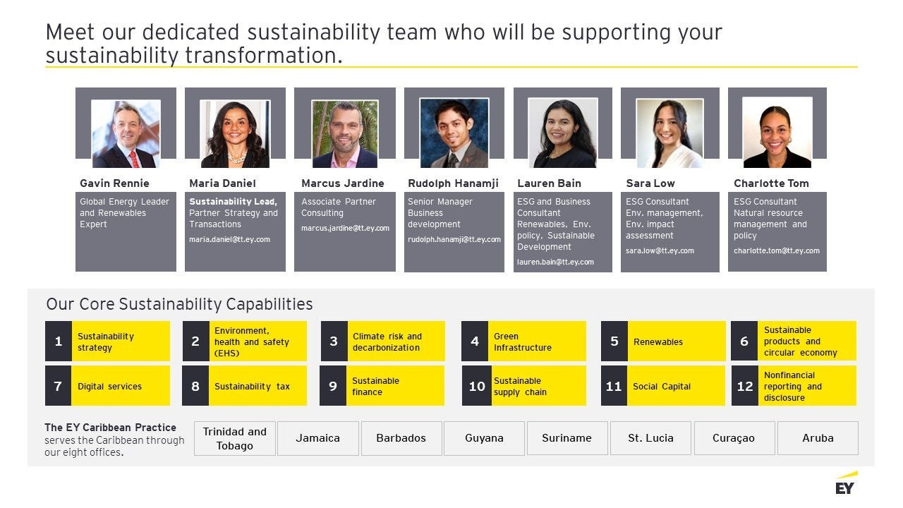
Task: Select Maria Daniel's profile photo
Action: pos(235,133)
